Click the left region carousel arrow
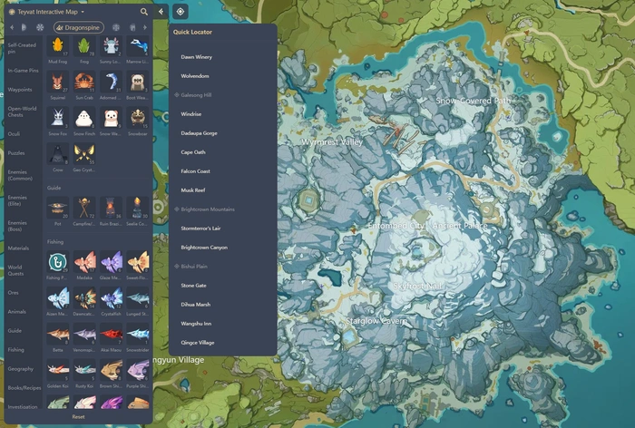The width and height of the screenshot is (635, 428). tap(12, 27)
